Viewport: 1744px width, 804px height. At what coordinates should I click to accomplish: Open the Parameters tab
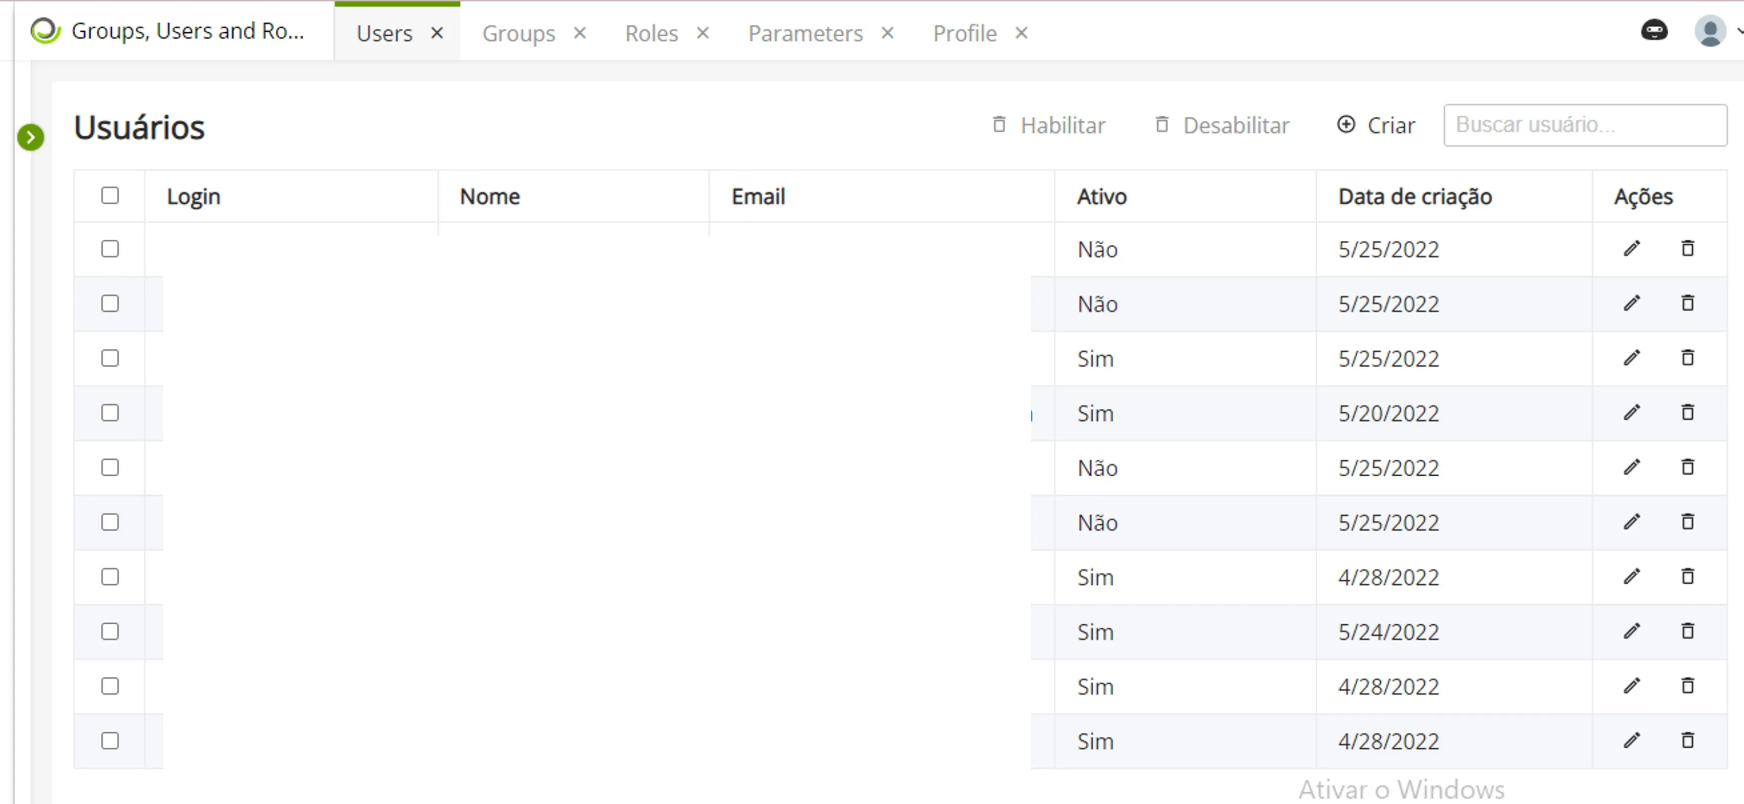pyautogui.click(x=805, y=33)
